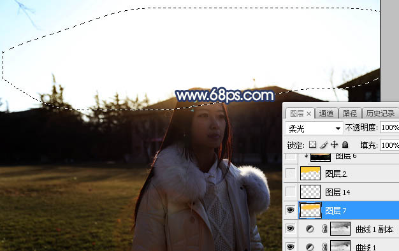Viewport: 399px width, 251px height.
Task: Switch to the 通道 tab
Action: click(326, 113)
